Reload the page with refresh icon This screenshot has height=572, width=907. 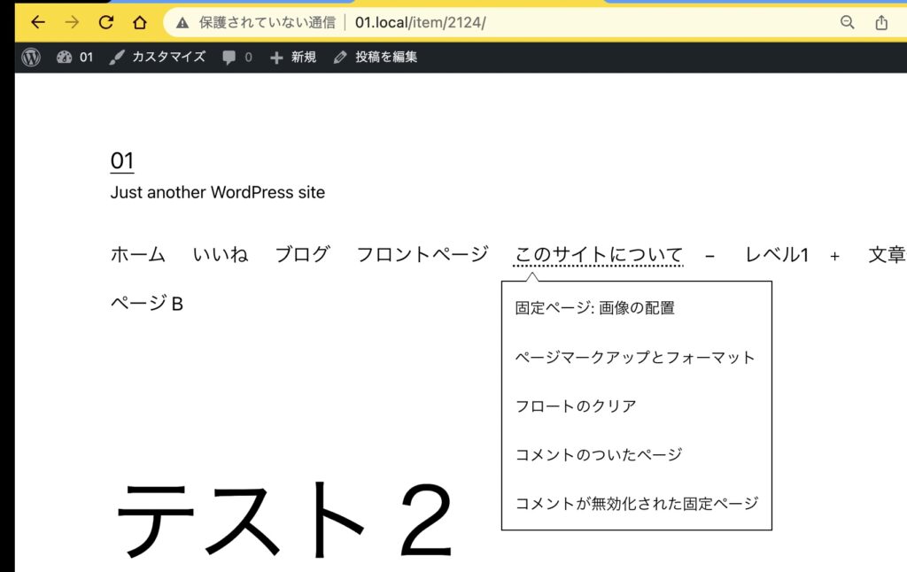(105, 23)
